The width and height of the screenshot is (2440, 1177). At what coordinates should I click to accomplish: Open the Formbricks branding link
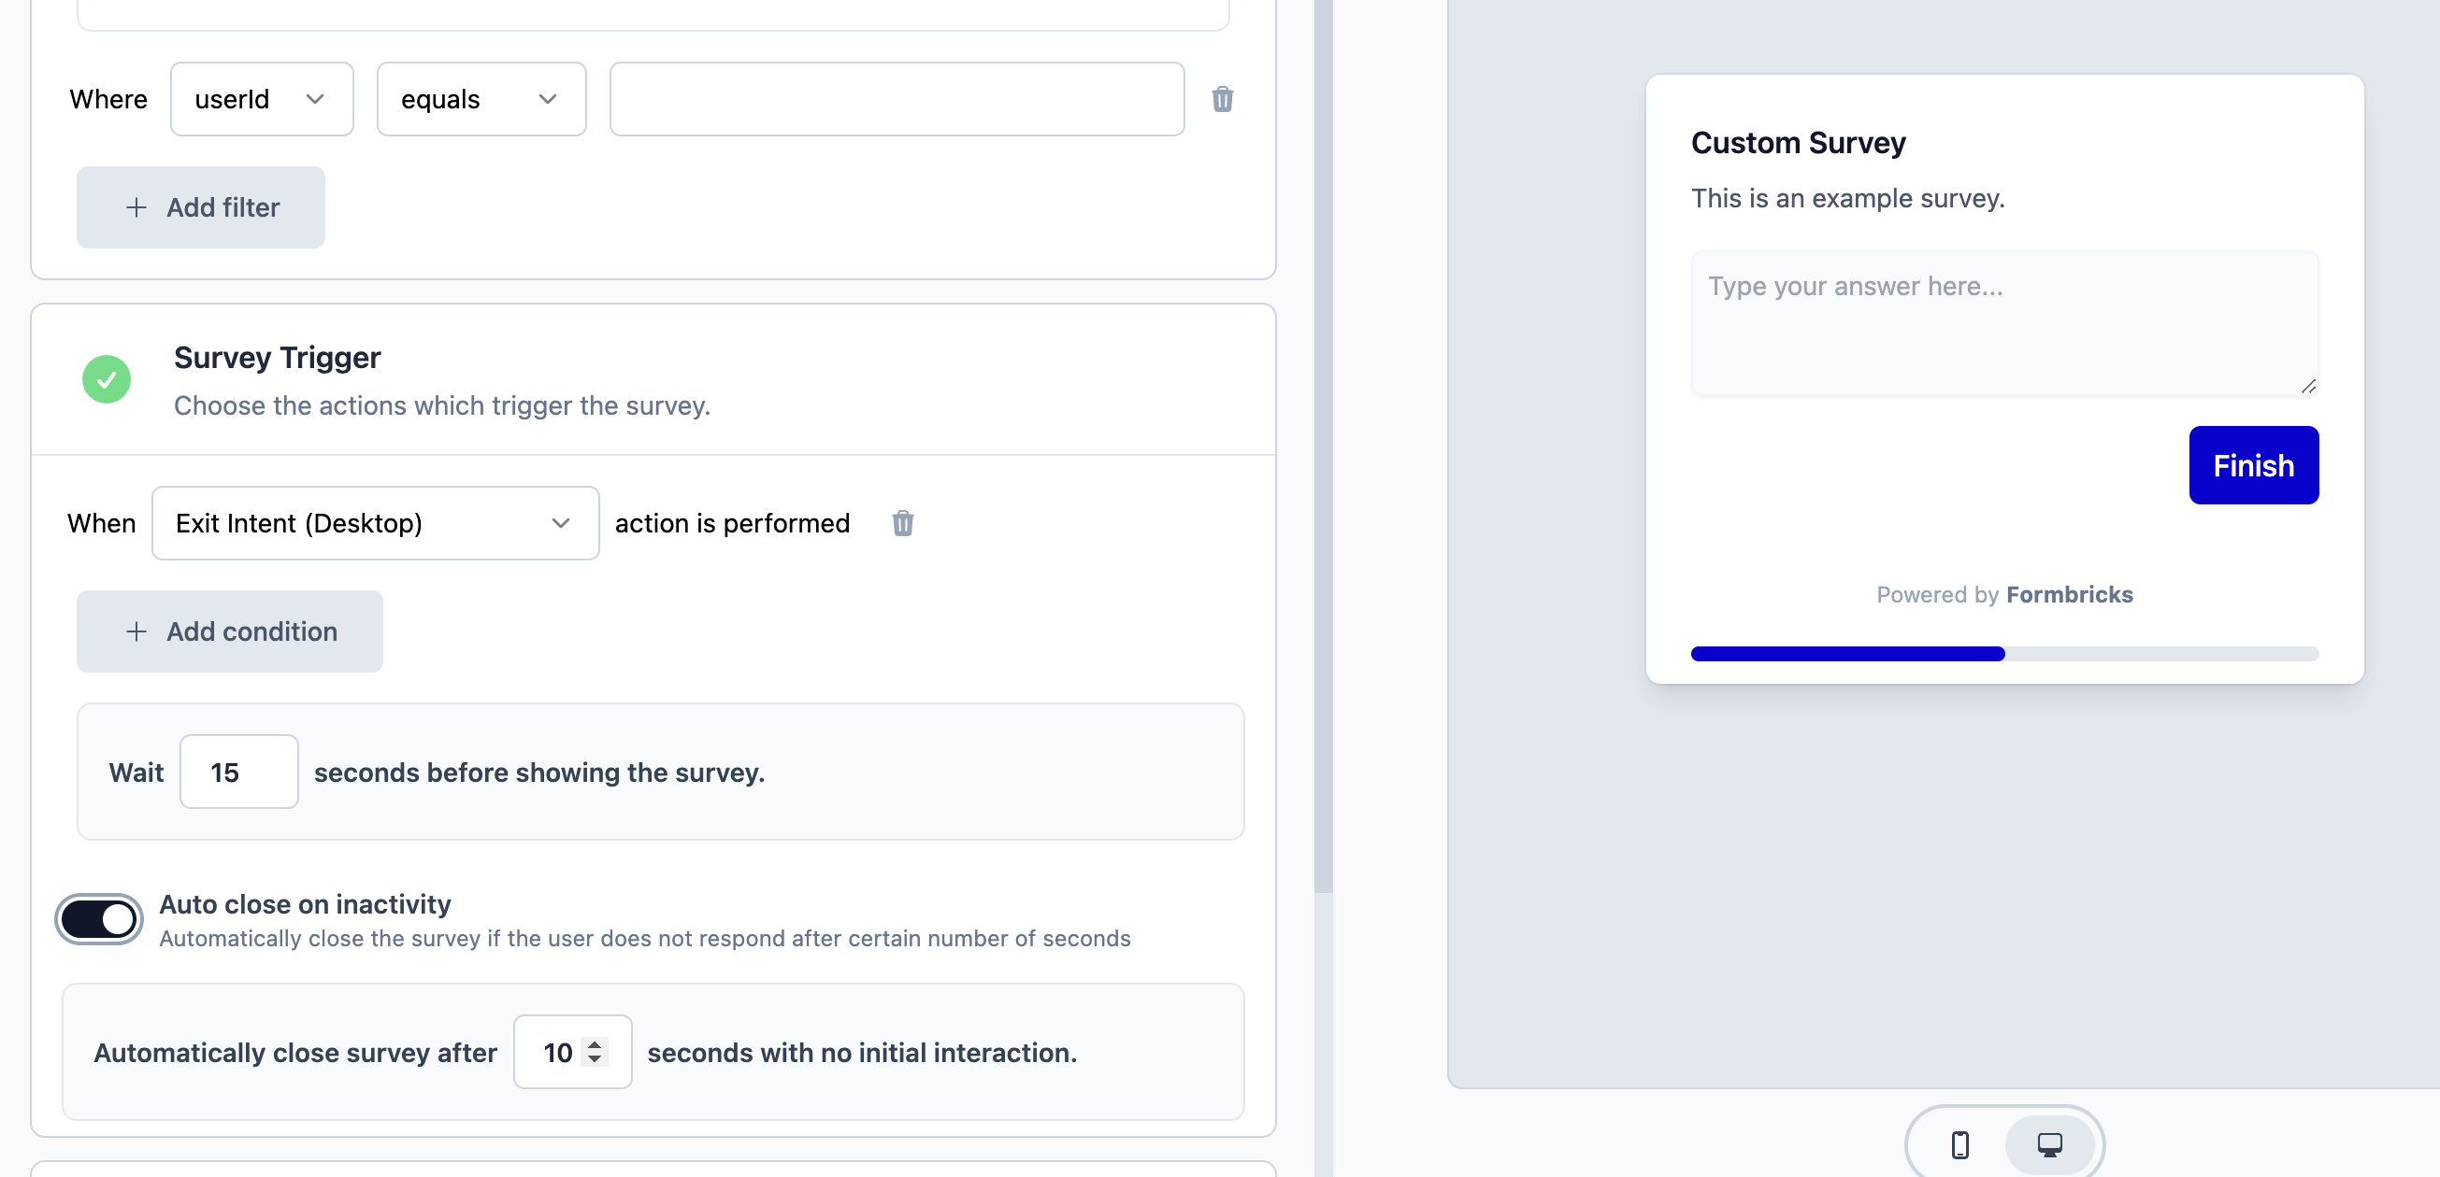point(2069,594)
